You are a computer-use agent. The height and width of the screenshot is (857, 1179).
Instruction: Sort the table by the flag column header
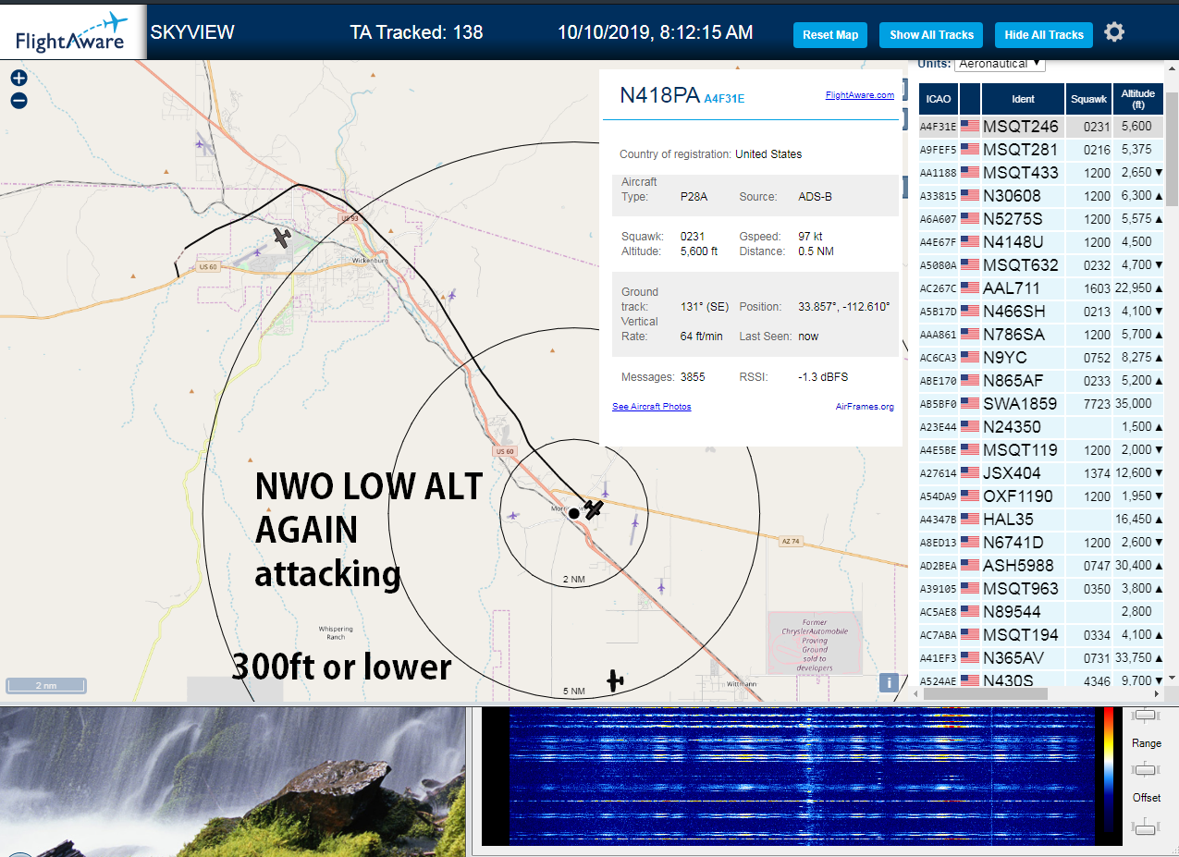(x=970, y=99)
